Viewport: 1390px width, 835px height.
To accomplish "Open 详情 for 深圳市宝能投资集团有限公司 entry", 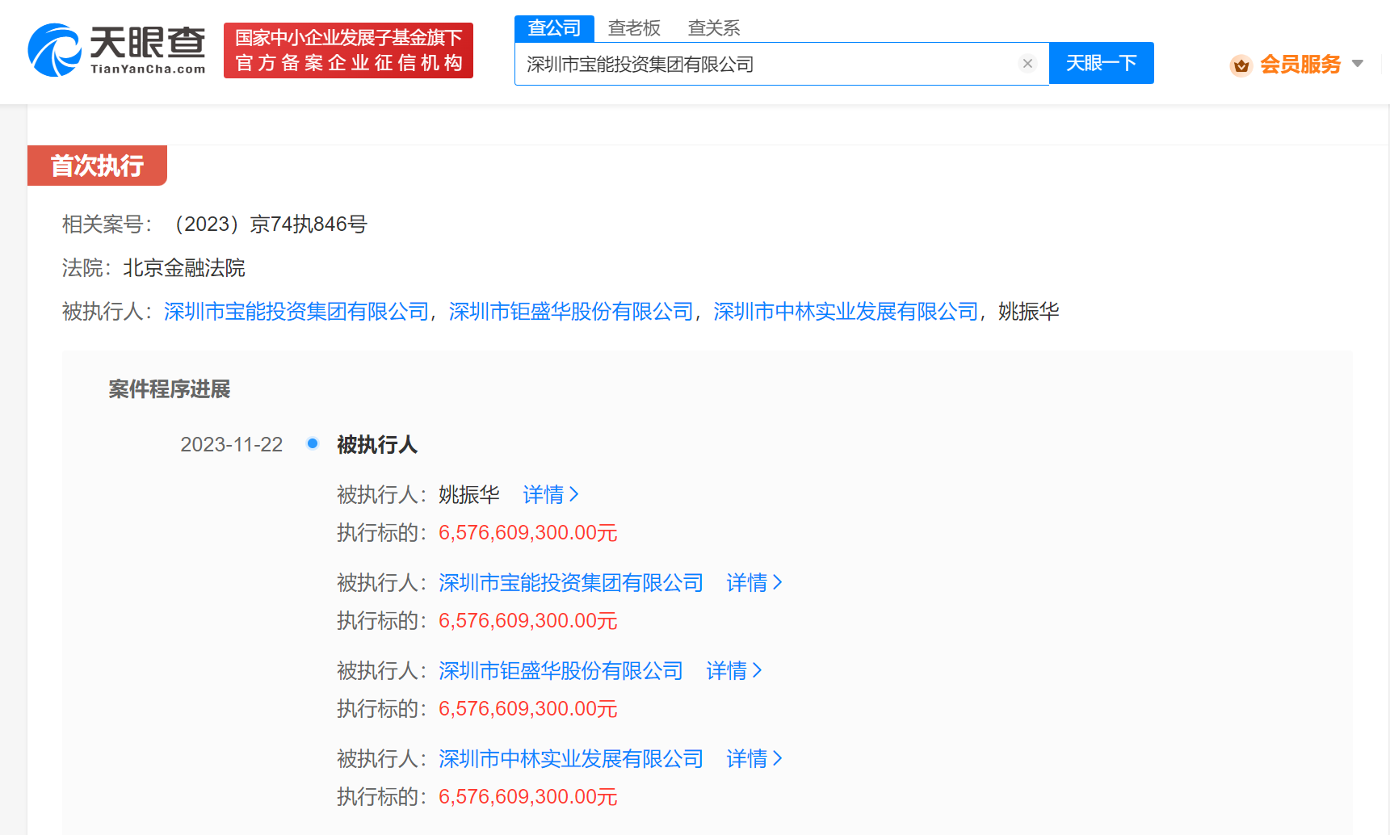I will tap(754, 582).
